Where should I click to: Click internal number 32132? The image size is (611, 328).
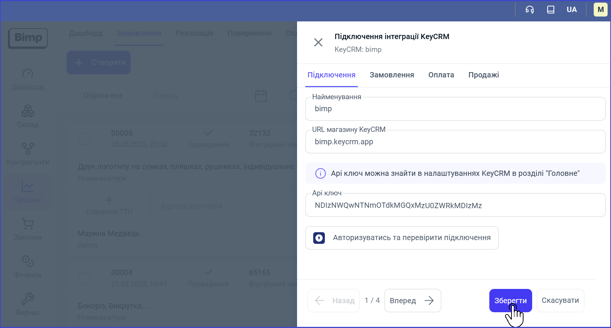(259, 133)
